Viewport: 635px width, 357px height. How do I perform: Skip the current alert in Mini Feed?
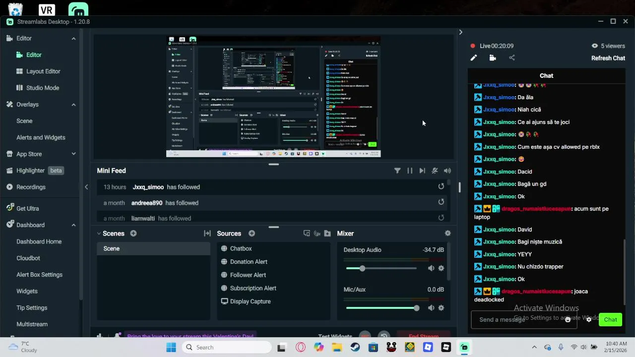(422, 171)
